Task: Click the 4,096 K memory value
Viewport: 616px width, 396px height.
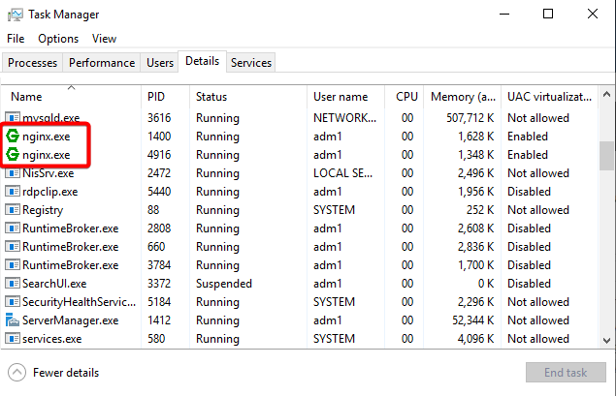Action: pos(476,339)
